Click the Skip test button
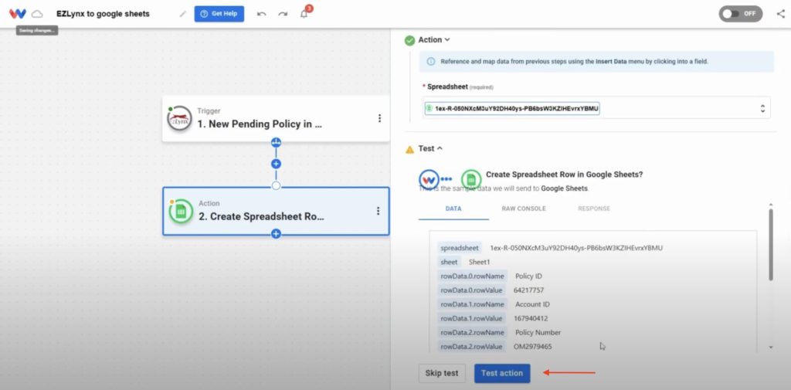The height and width of the screenshot is (390, 791). (x=442, y=373)
